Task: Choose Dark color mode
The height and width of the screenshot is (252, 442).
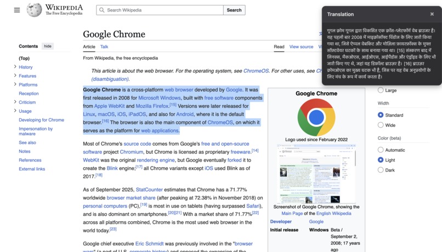Action: [x=381, y=170]
